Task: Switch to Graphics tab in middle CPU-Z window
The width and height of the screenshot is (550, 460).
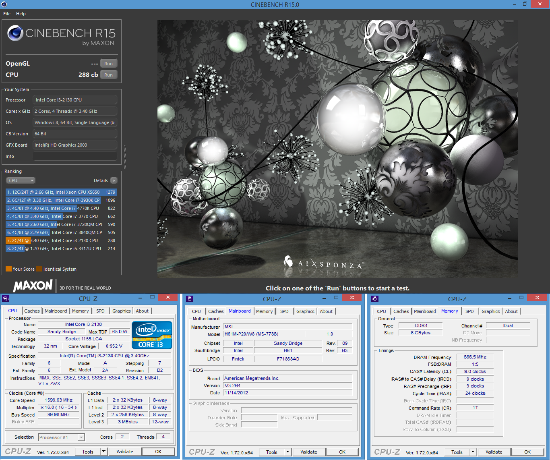Action: 306,311
